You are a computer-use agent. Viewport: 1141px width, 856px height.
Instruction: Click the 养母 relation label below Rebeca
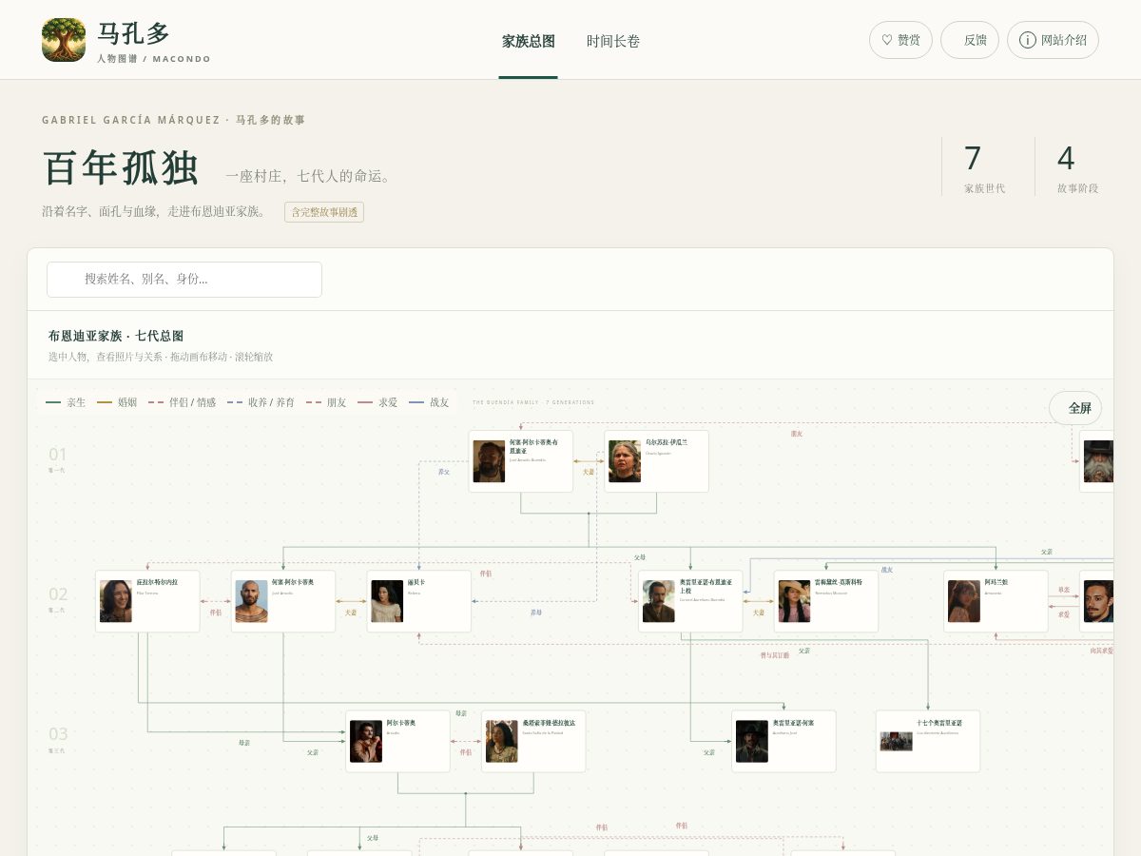[x=536, y=613]
